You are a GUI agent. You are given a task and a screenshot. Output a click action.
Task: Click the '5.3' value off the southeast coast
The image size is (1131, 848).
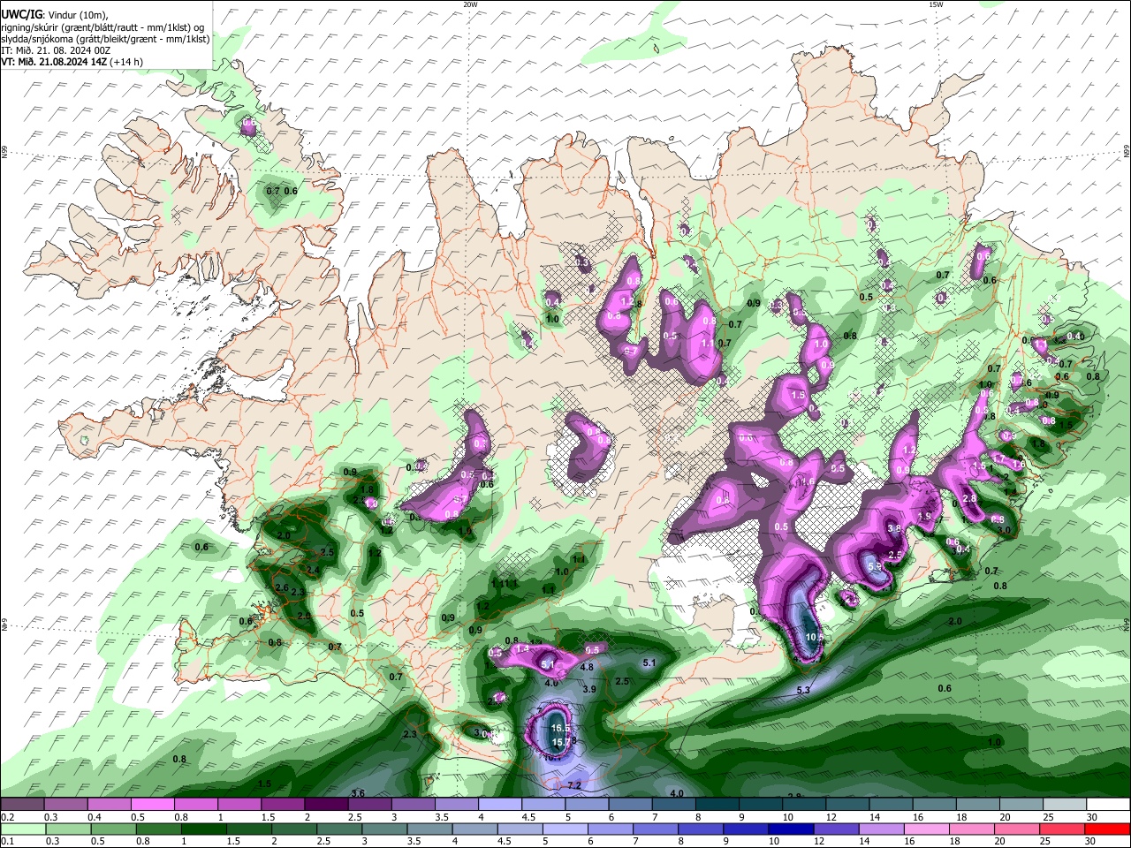pos(803,690)
